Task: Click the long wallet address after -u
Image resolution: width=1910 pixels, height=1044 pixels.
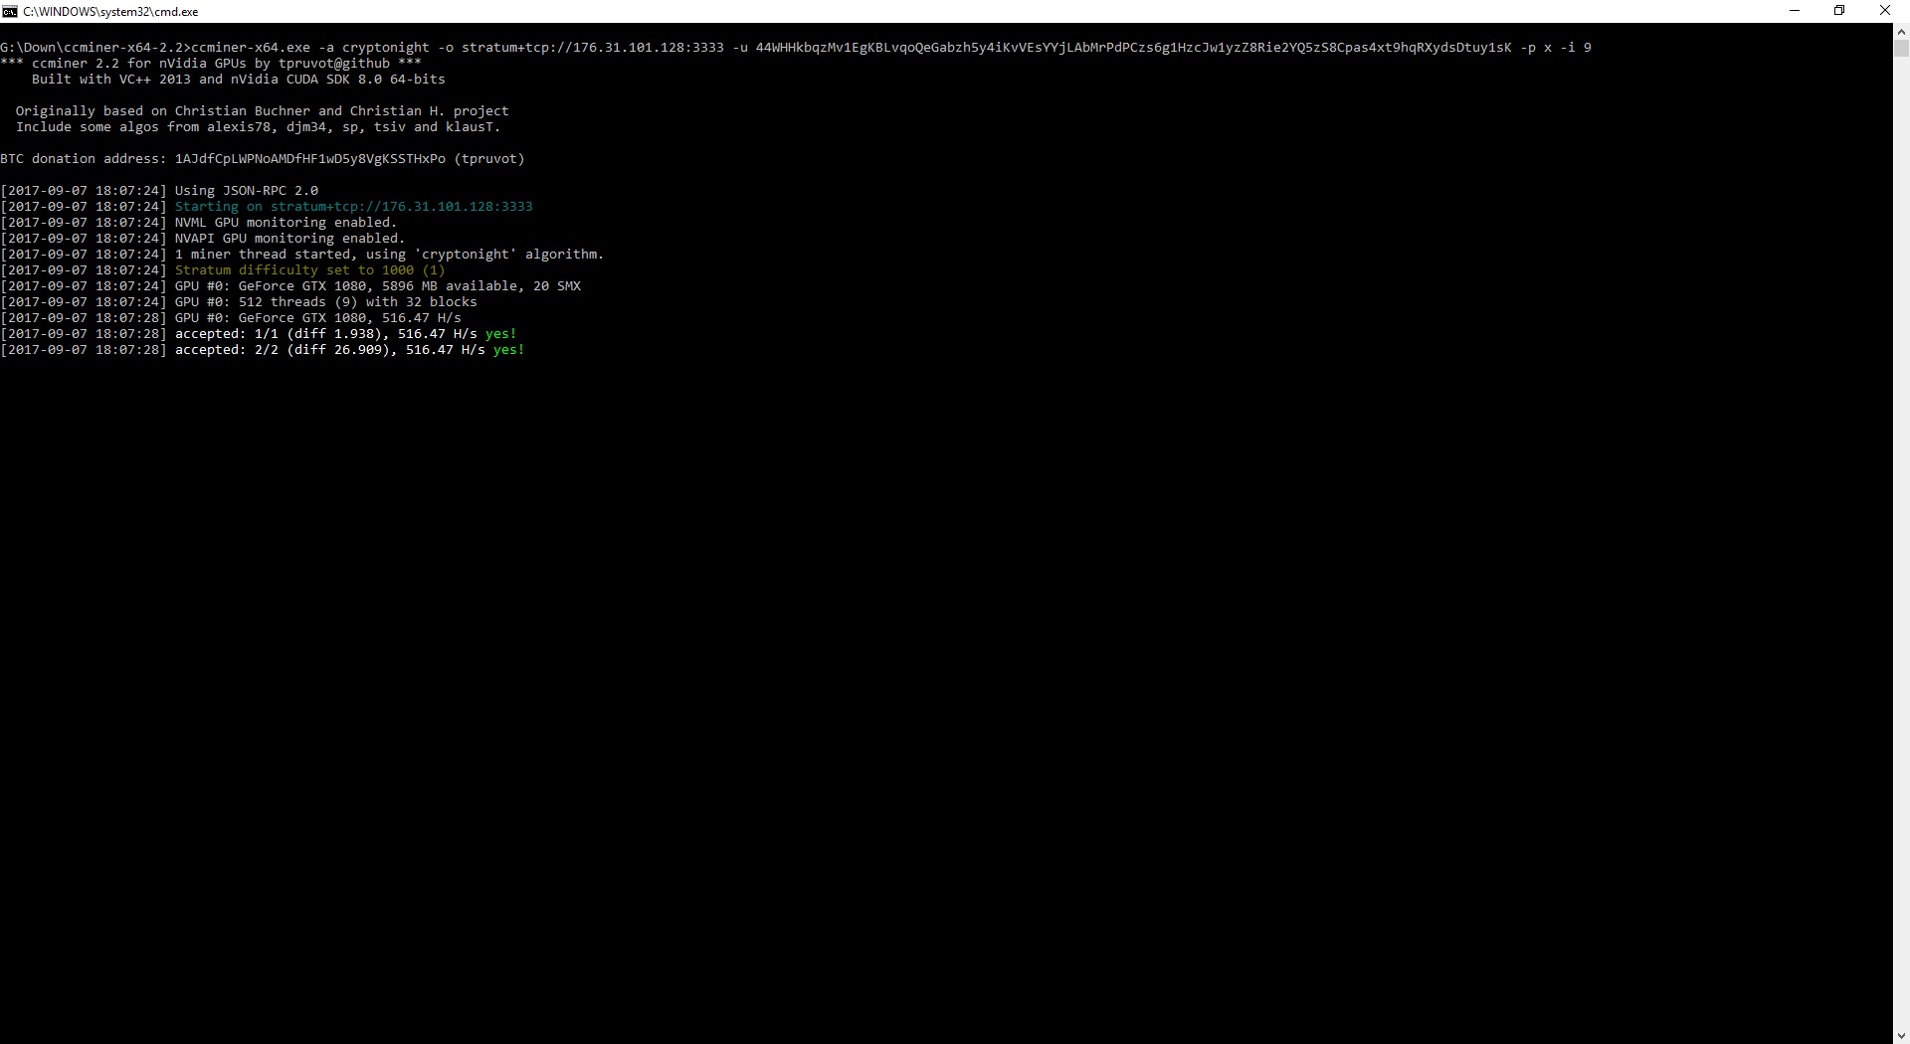Action: pos(1133,48)
